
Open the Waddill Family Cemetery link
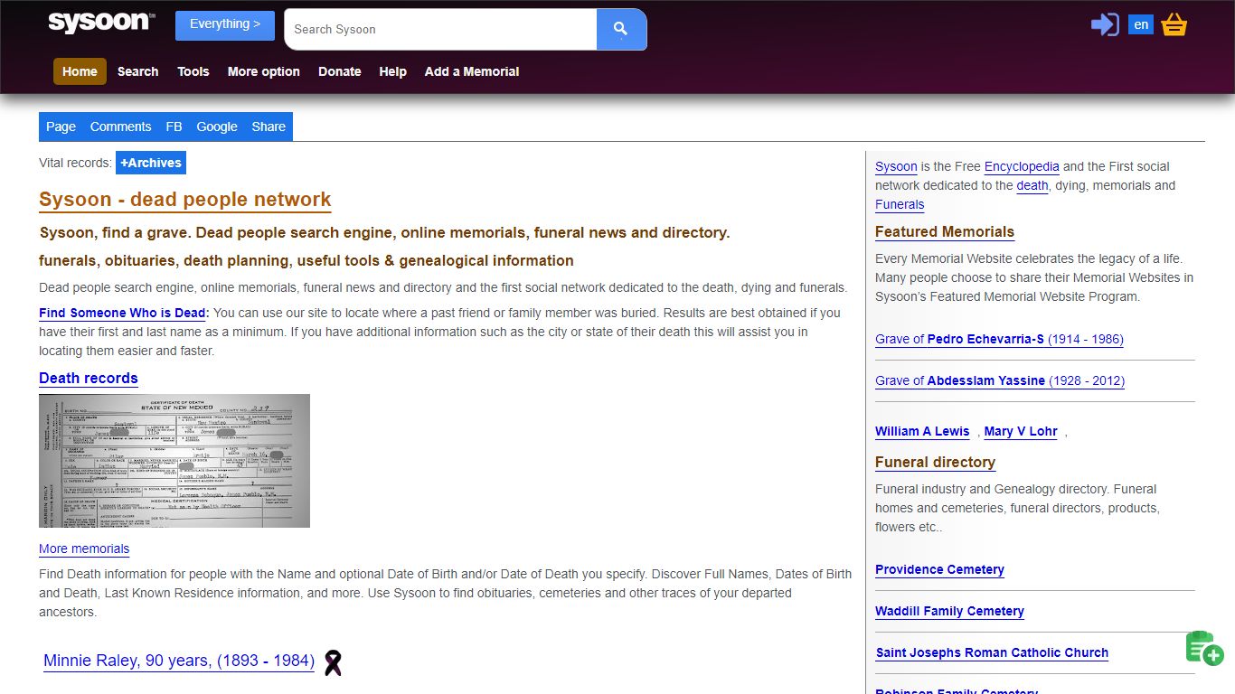point(949,611)
